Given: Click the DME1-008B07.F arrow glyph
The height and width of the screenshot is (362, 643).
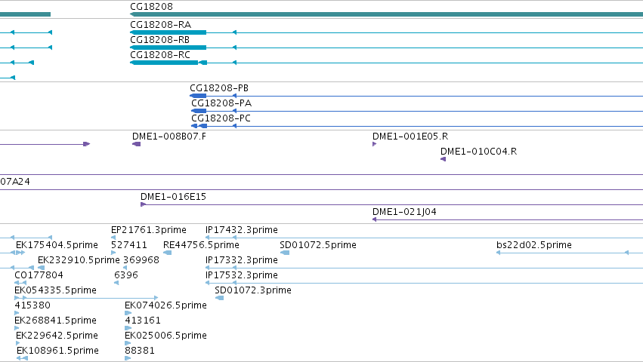Looking at the screenshot, I should tap(137, 144).
